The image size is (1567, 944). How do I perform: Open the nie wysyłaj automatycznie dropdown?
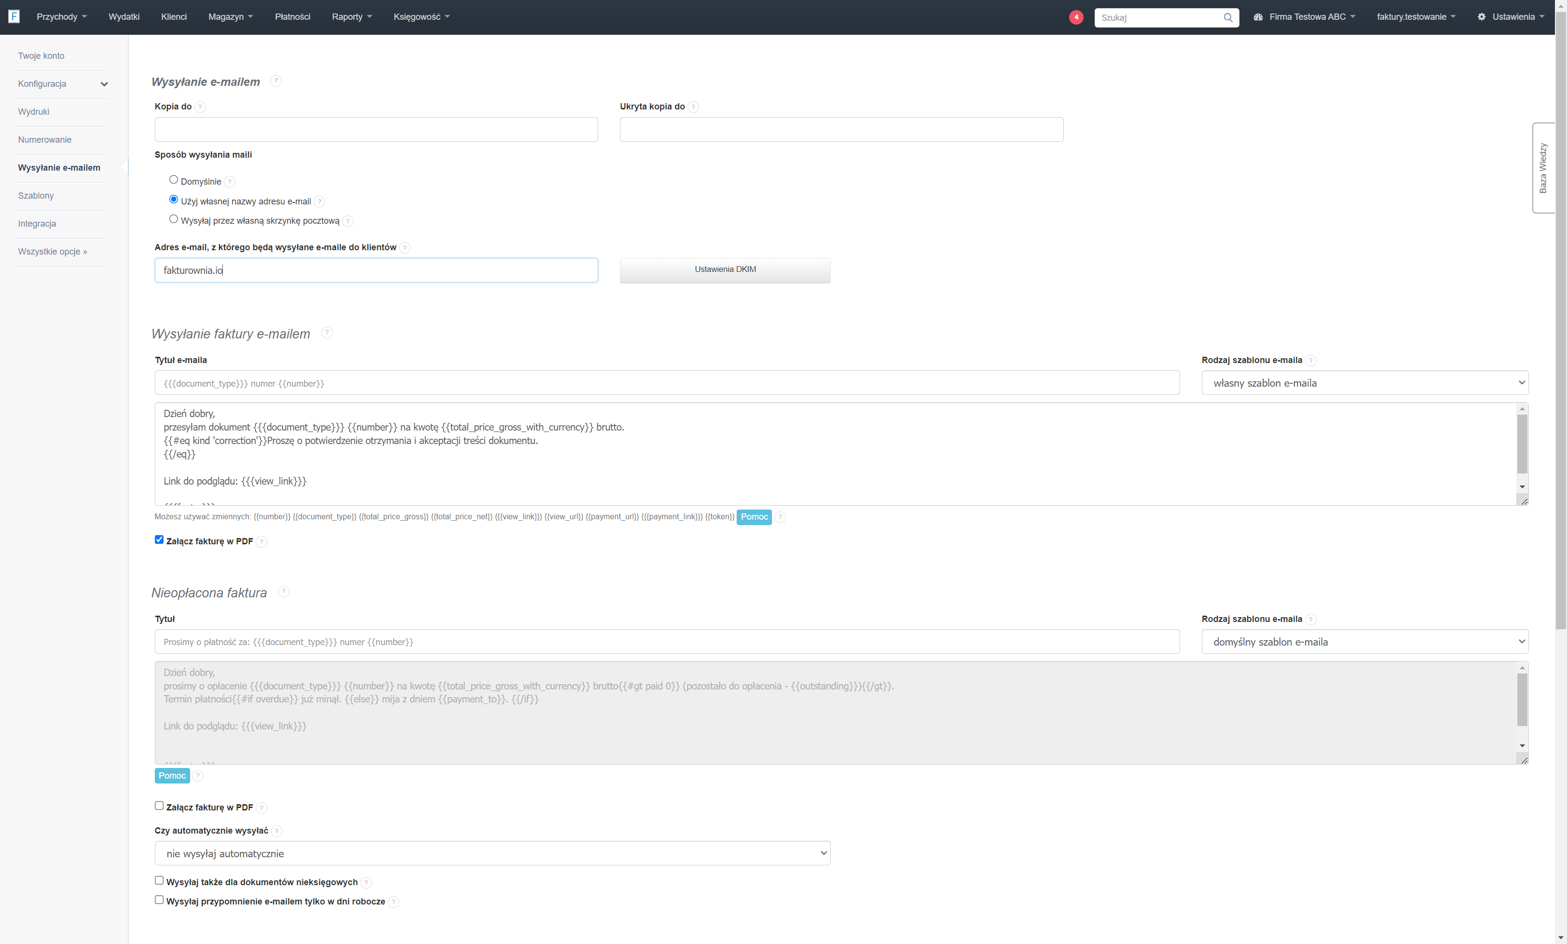[492, 853]
